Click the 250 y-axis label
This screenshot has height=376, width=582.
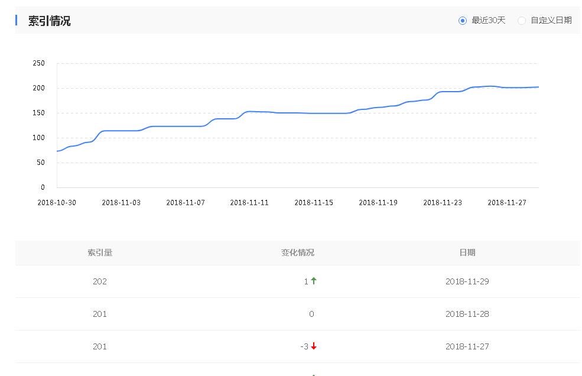click(x=39, y=63)
